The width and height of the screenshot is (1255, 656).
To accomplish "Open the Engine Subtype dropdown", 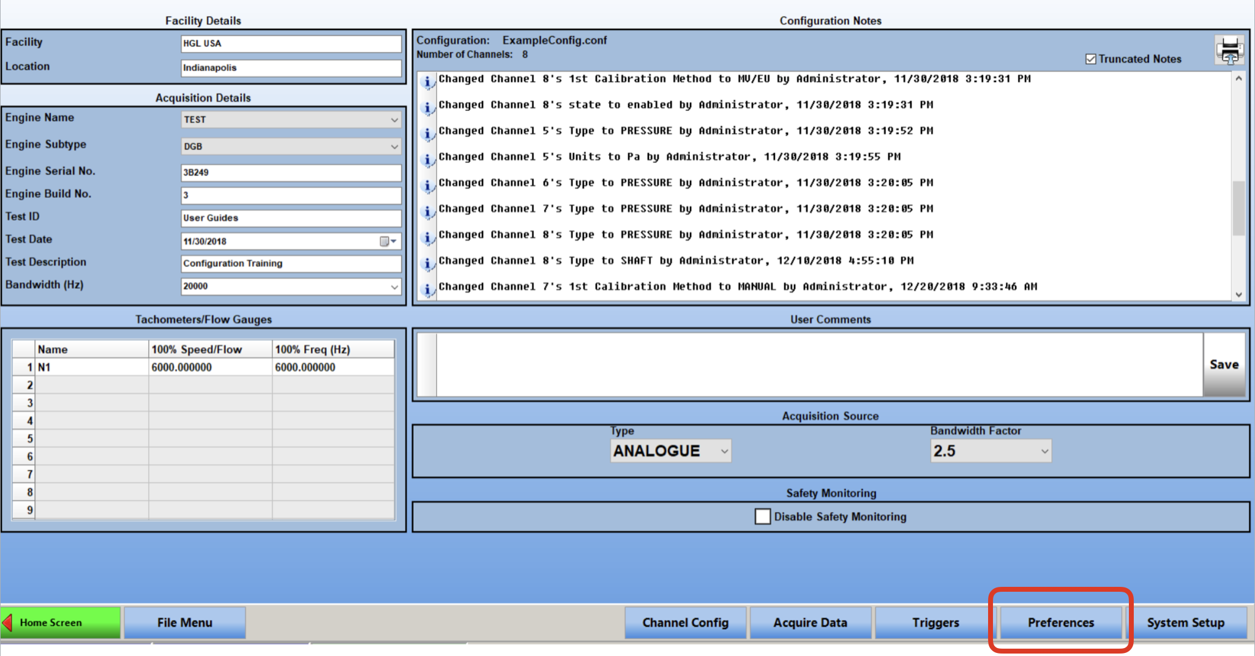I will click(x=394, y=146).
